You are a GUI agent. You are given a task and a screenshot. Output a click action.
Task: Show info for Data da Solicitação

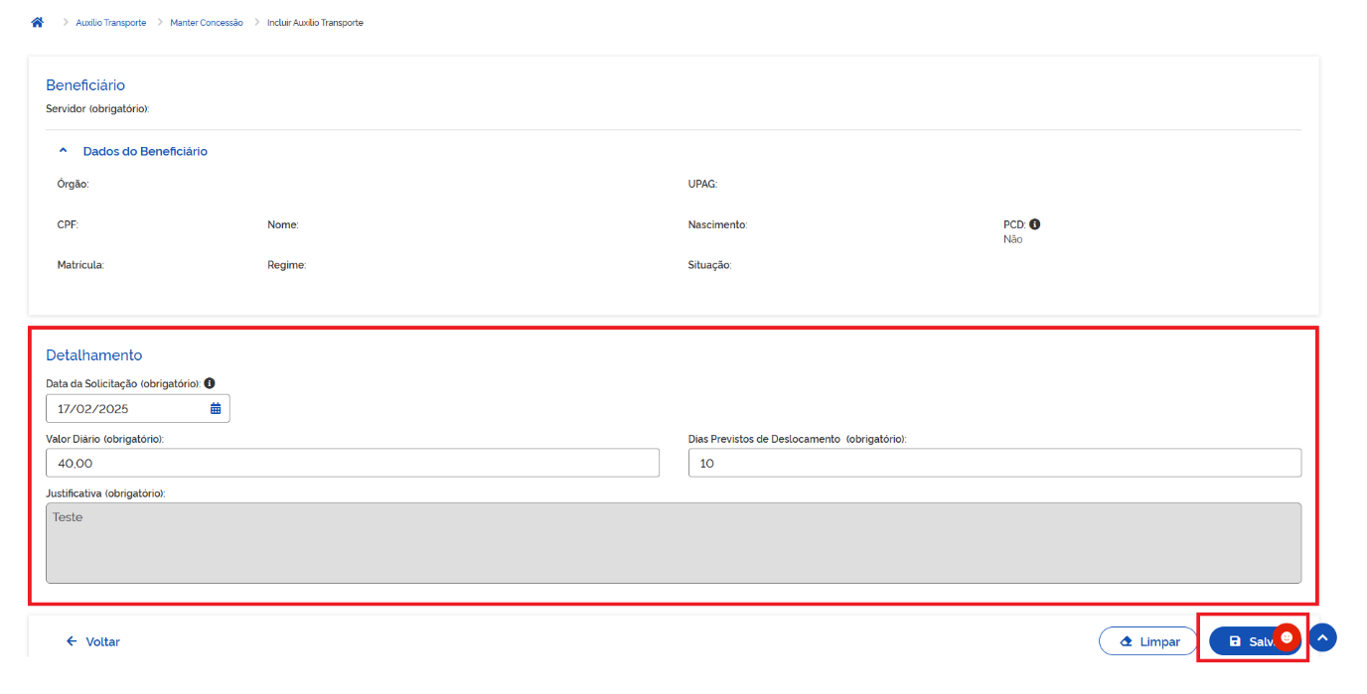(x=210, y=383)
